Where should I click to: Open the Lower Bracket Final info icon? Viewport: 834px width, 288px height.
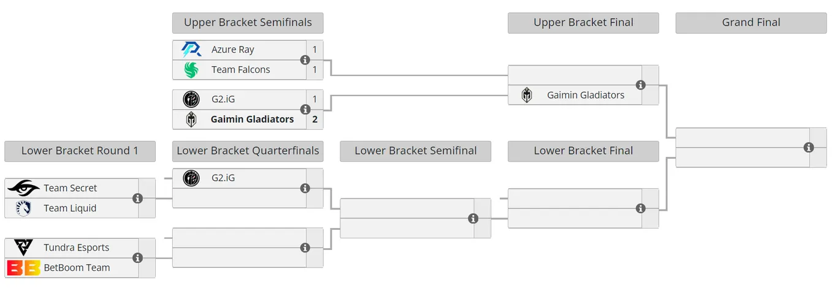[640, 208]
